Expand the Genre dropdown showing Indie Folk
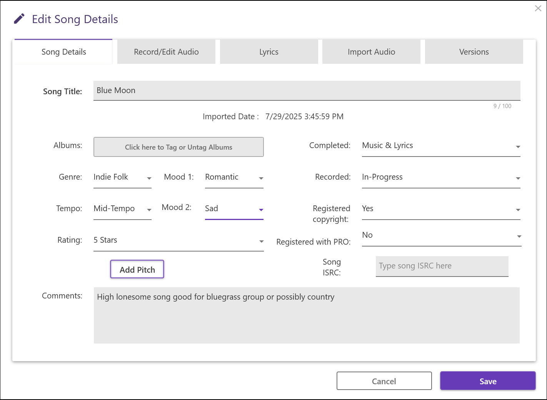This screenshot has height=400, width=547. click(122, 177)
